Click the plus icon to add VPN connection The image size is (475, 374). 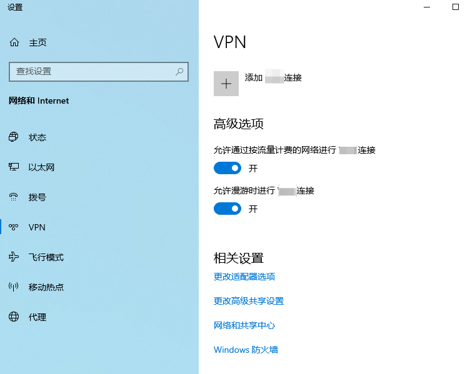click(x=226, y=84)
